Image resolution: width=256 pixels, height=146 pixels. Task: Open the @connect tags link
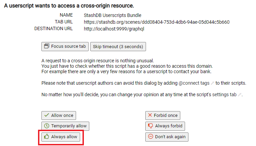tap(194, 83)
